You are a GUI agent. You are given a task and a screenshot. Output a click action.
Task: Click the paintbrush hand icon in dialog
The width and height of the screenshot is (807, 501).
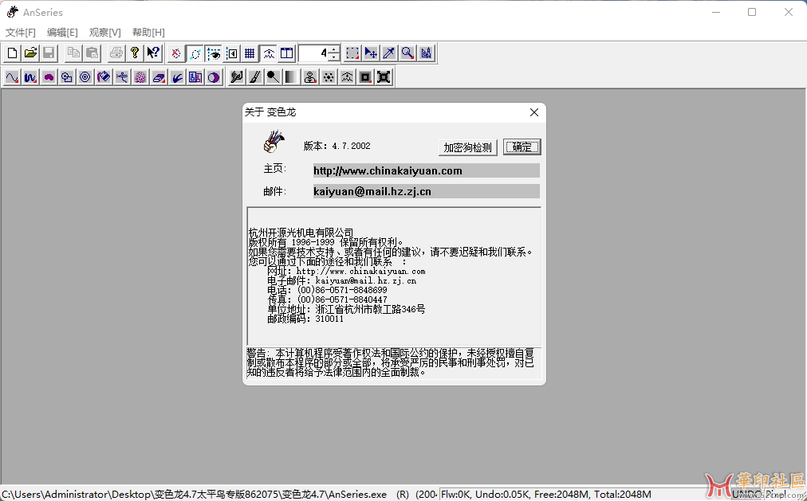pos(274,141)
